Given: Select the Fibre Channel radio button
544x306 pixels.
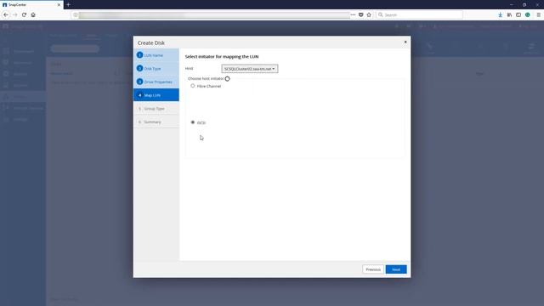Looking at the screenshot, I should click(193, 86).
